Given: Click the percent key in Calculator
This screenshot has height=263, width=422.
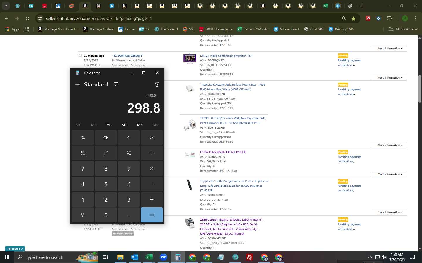Looking at the screenshot, I should point(83,138).
